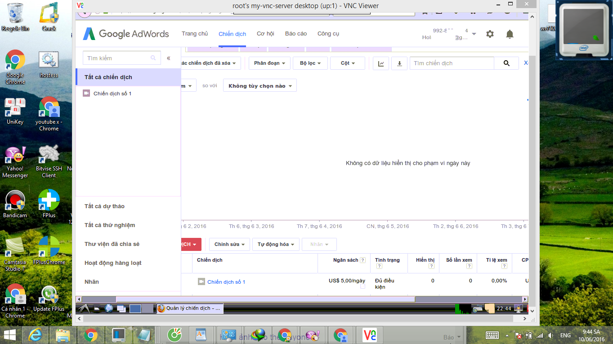
Task: Open Thư viện đã chia sẻ
Action: click(x=112, y=244)
